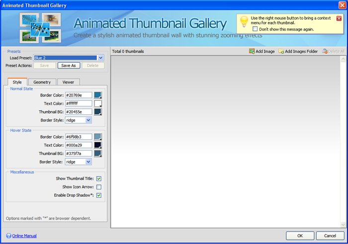Image resolution: width=348 pixels, height=244 pixels.
Task: Click the Cancel button
Action: tap(330, 236)
